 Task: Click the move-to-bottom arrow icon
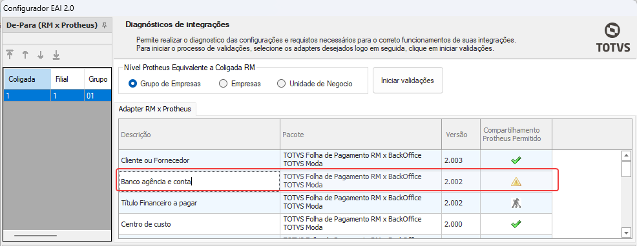point(56,55)
